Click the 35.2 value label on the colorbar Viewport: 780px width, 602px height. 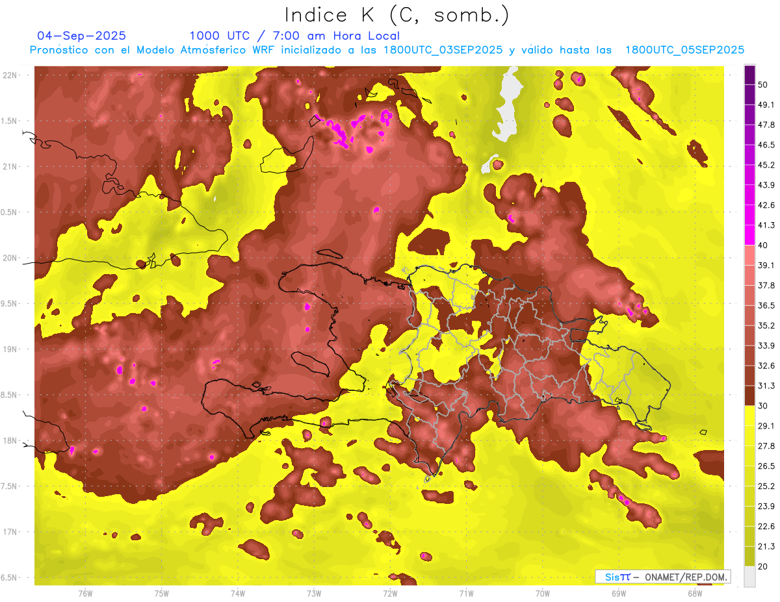coord(766,325)
